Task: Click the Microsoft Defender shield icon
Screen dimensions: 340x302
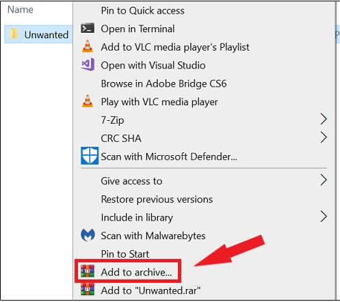Action: point(90,156)
